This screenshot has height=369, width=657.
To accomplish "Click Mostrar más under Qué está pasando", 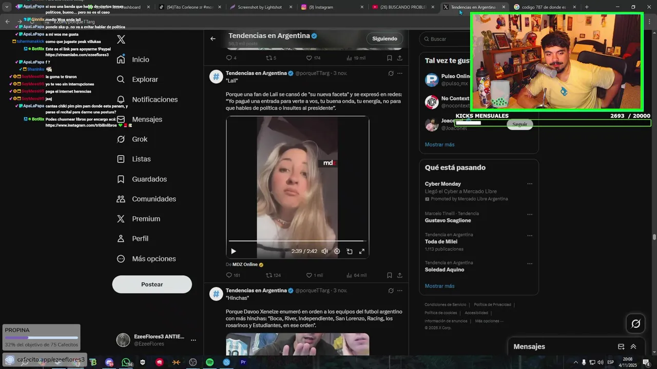I will point(439,286).
